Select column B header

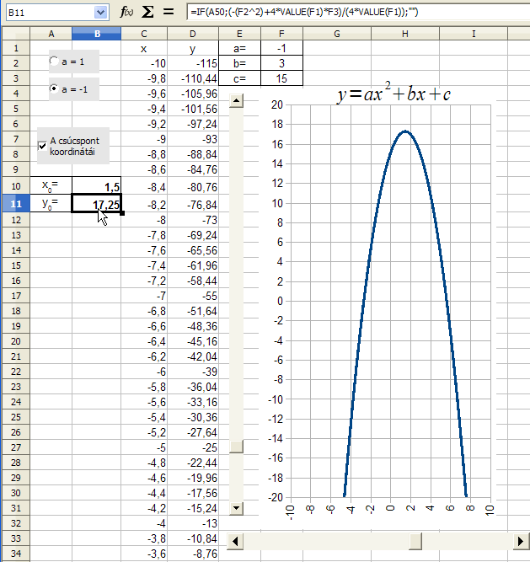click(x=97, y=34)
